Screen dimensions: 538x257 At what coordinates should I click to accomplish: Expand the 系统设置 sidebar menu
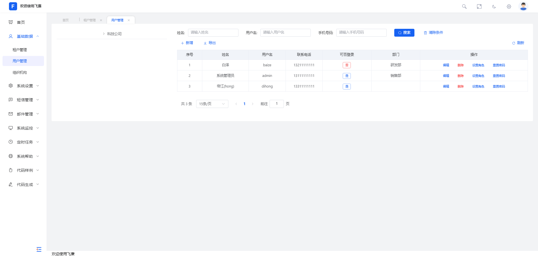pyautogui.click(x=25, y=86)
